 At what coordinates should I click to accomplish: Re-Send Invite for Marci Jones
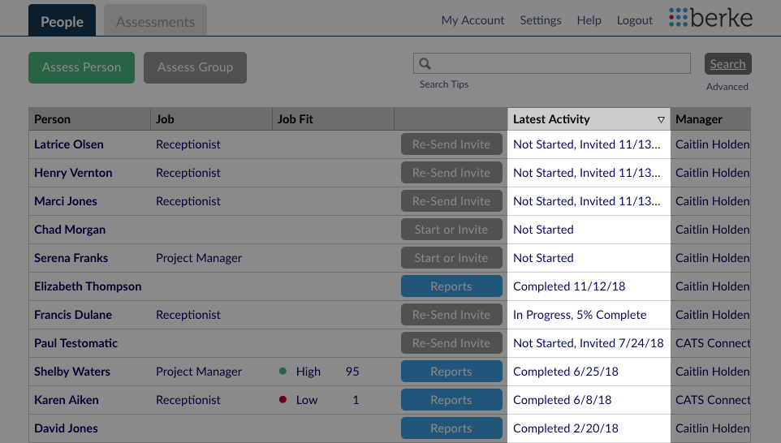[x=451, y=201]
